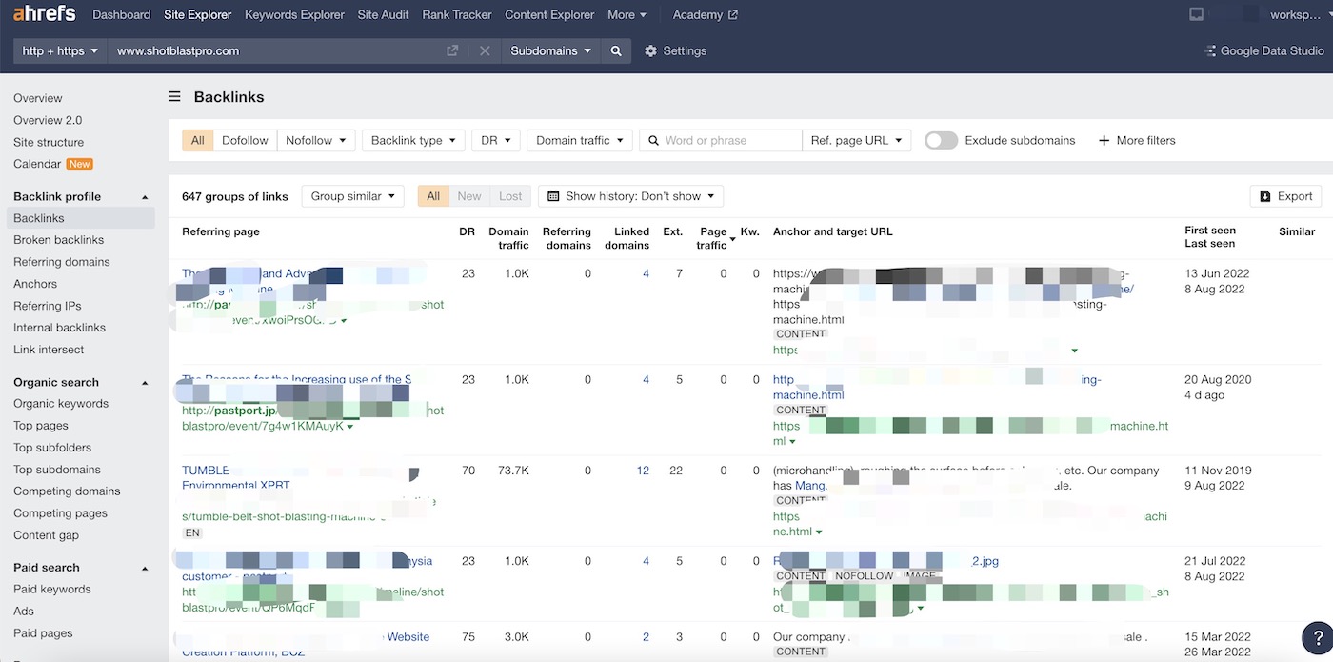This screenshot has width=1333, height=662.
Task: Click the search magnifier button beside Subdomains
Action: (x=616, y=50)
